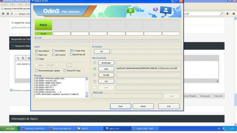
Task: Enable the Re-Partition option
Action: tap(53, 51)
